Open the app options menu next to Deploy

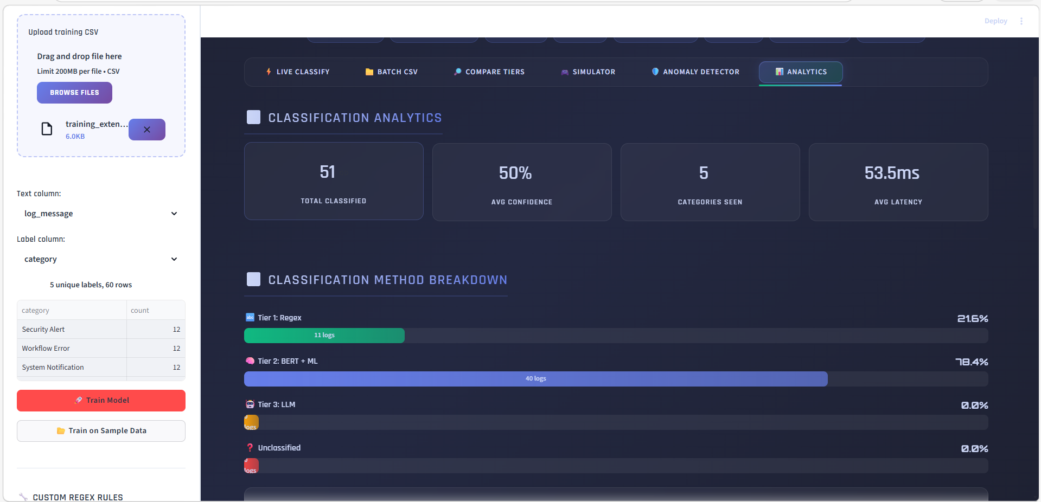coord(1021,21)
